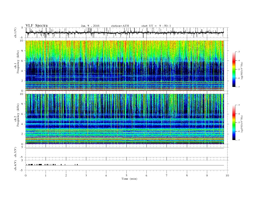Viewport: 256px width, 197px height.
Task: Click the "-4" label on ch.2 color bar
Action: point(238,114)
